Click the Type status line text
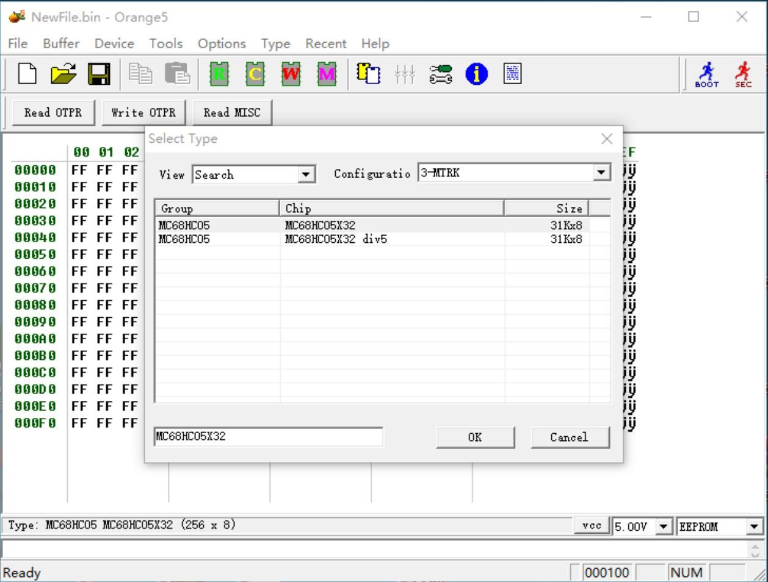Viewport: 768px width, 582px height. (122, 525)
